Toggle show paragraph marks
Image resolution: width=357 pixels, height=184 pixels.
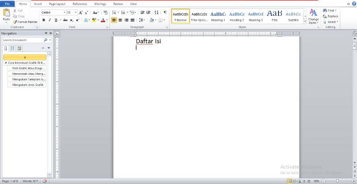pos(165,13)
